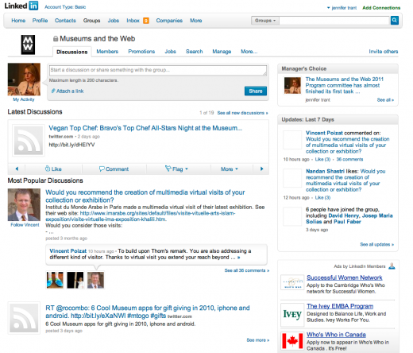Comment on the Vegan Top Chef discussion
This screenshot has width=413, height=353.
tap(114, 169)
